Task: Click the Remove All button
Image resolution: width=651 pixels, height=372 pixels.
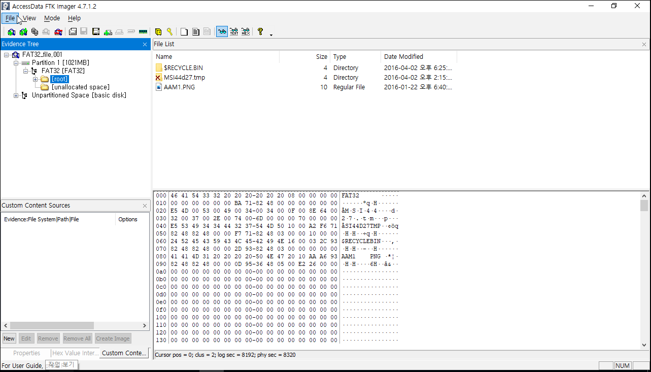Action: 77,339
